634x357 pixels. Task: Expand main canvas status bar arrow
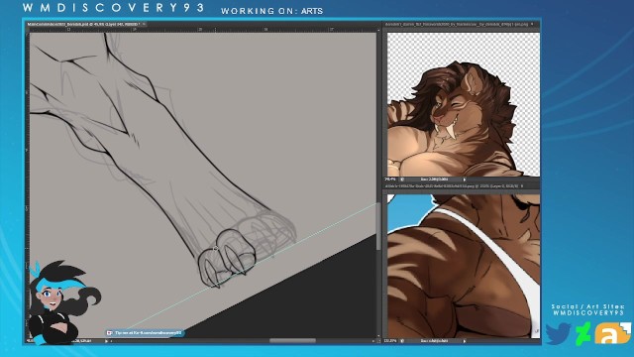(106, 341)
